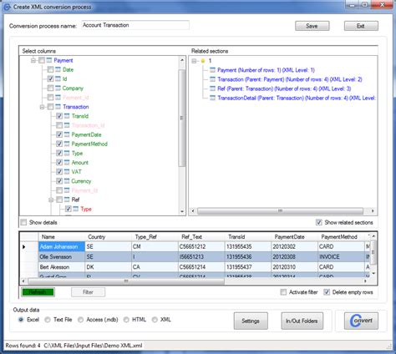Viewport: 396px width, 354px height.
Task: Click the icon of Payment related section
Action: pyautogui.click(x=212, y=70)
